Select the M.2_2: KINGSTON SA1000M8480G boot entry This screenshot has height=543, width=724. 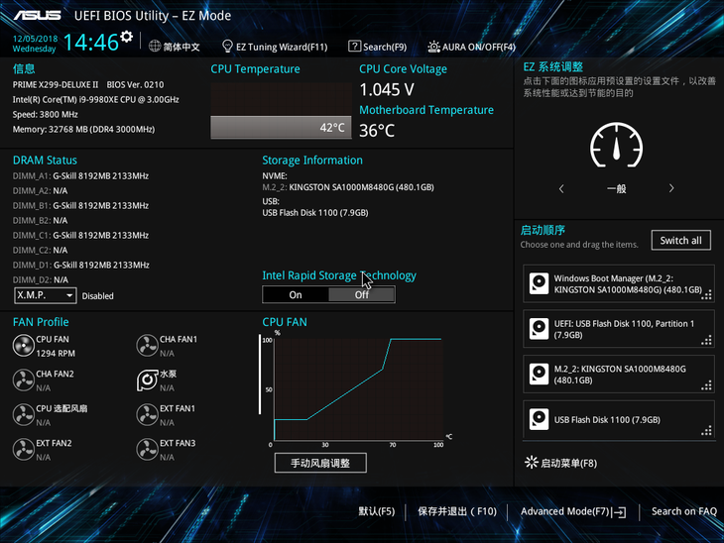pos(618,375)
